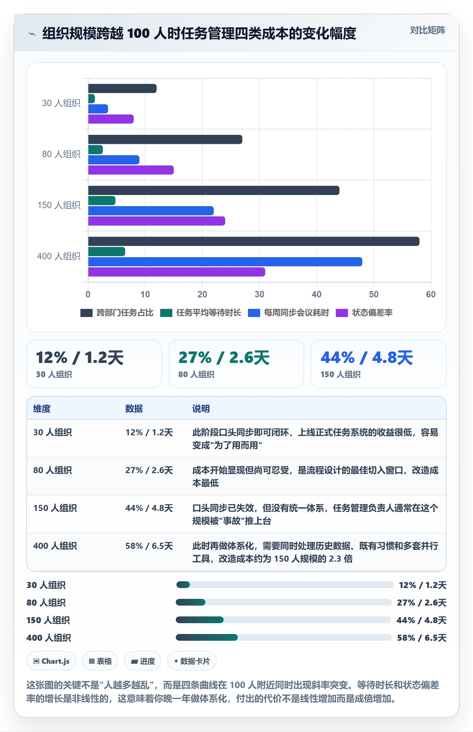Click the dark 跨部门任务占比 bar for 80 人组织
Image resolution: width=473 pixels, height=732 pixels.
pos(165,140)
